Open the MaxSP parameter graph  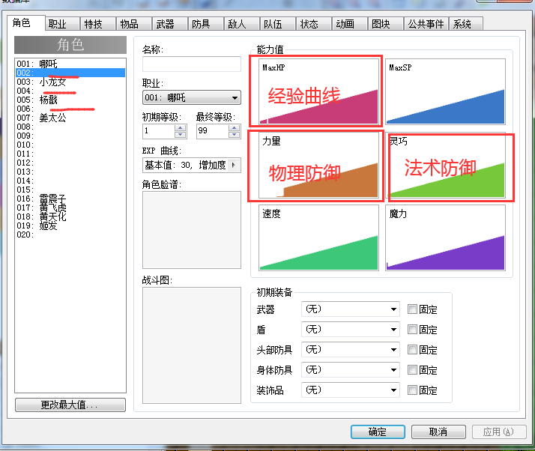click(445, 91)
